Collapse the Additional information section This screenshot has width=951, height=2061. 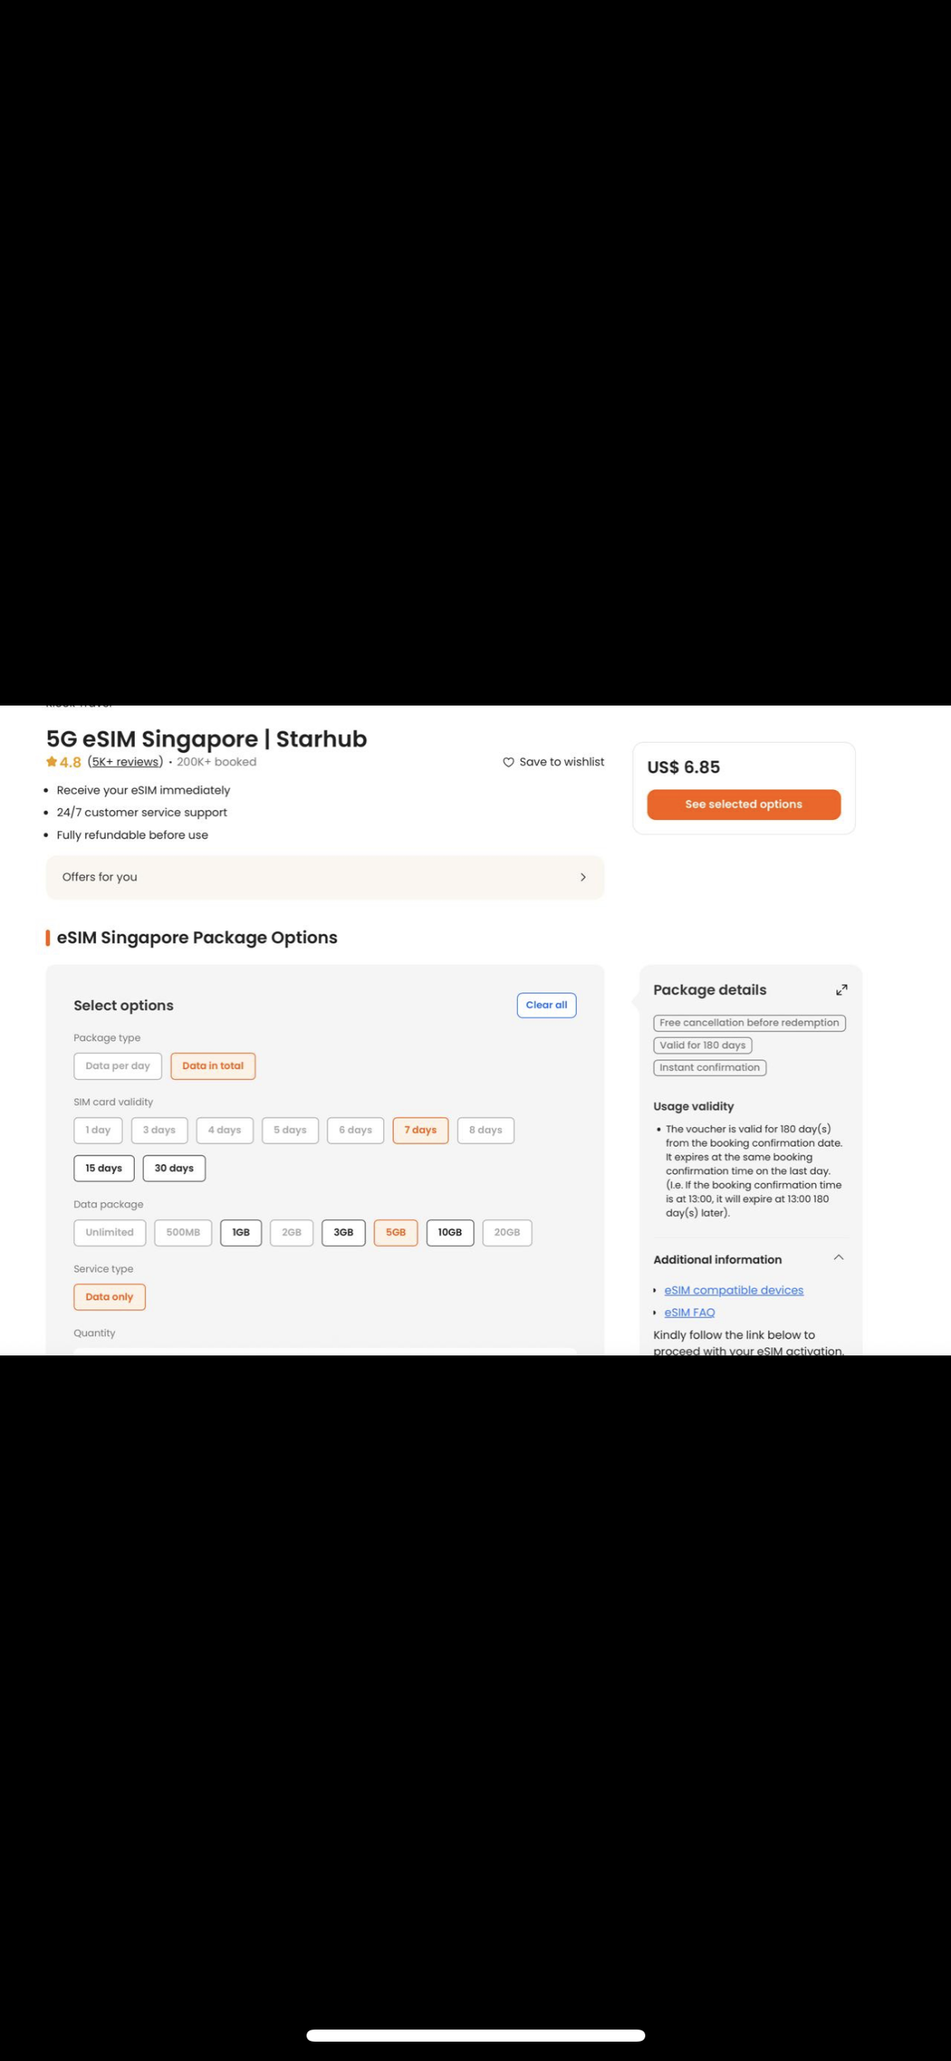[838, 1258]
